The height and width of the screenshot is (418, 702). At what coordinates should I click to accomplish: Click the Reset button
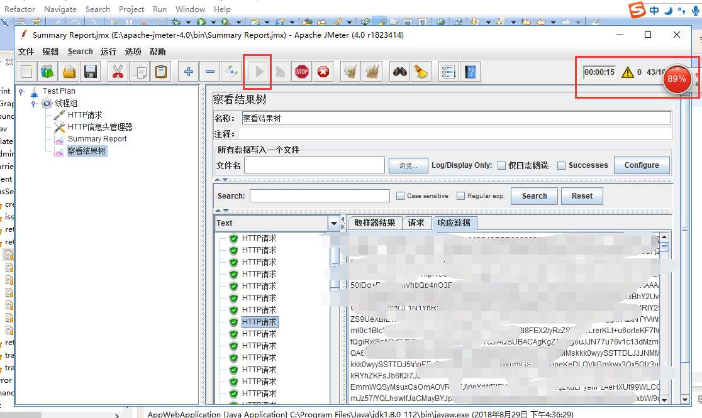coord(582,196)
